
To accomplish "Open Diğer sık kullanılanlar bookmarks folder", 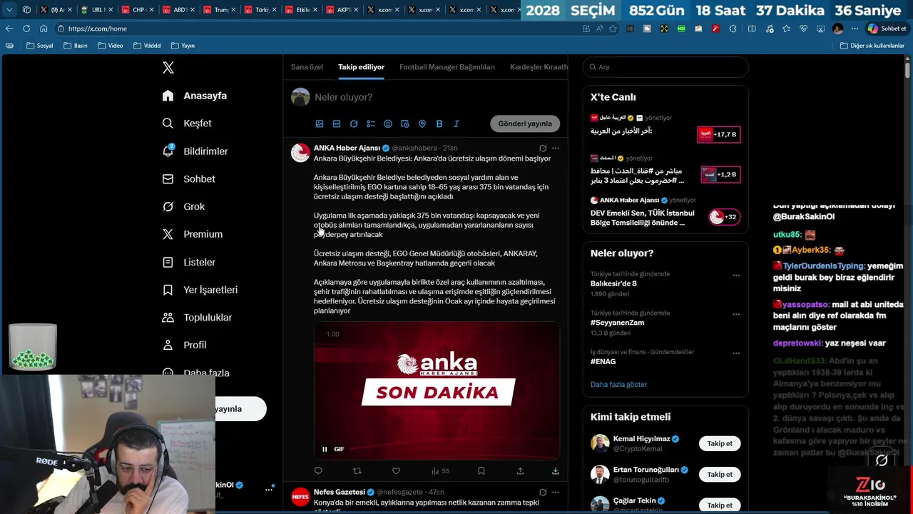I will click(x=872, y=46).
